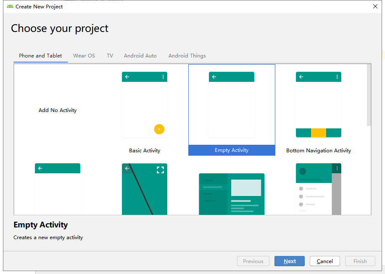Click the Bottom Navigation Activity label
The image size is (385, 274).
click(x=319, y=151)
